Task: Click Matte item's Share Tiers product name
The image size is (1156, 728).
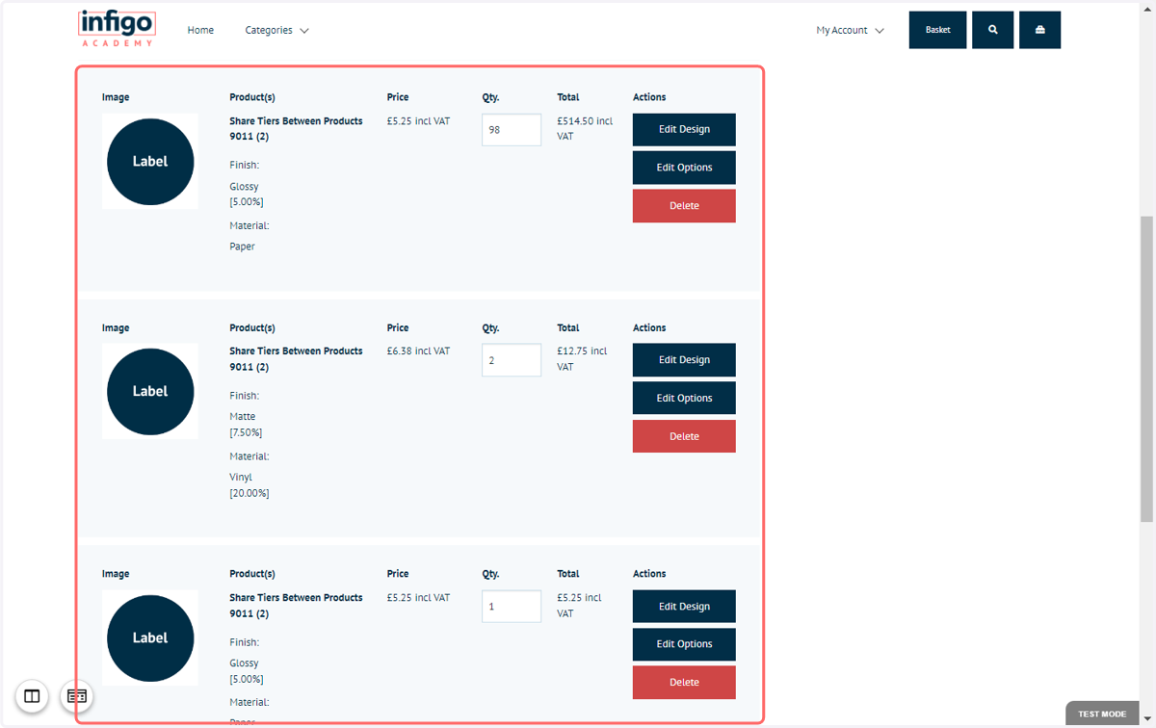Action: (296, 359)
